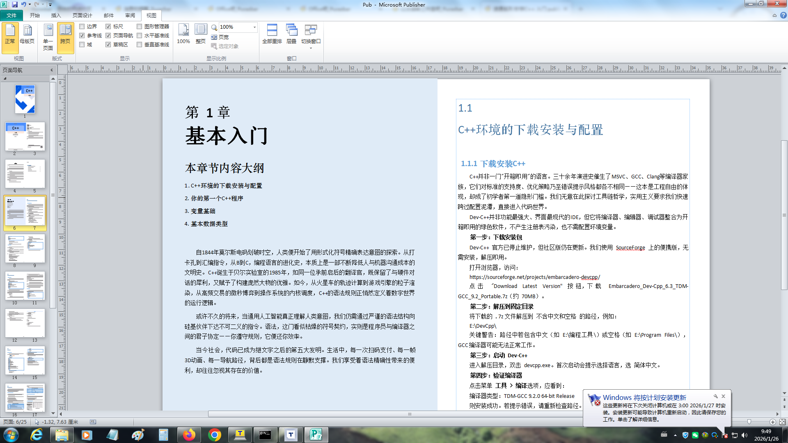Enable the Boundaries (边界) checkbox
788x443 pixels.
[82, 26]
